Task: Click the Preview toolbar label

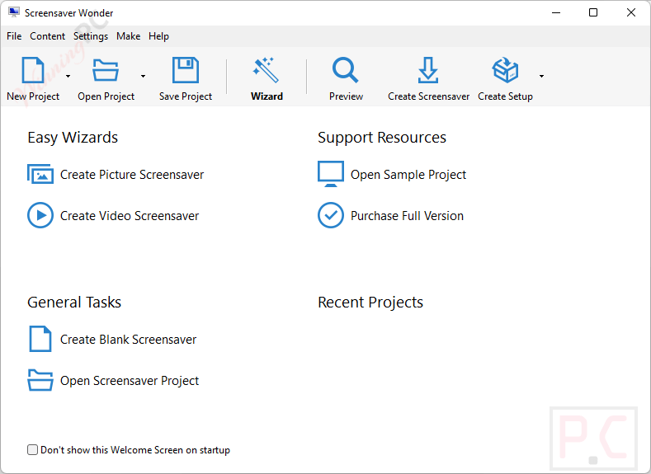Action: [x=346, y=96]
